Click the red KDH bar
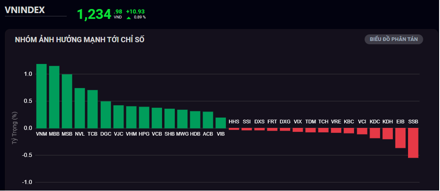440x191 pixels. click(387, 133)
